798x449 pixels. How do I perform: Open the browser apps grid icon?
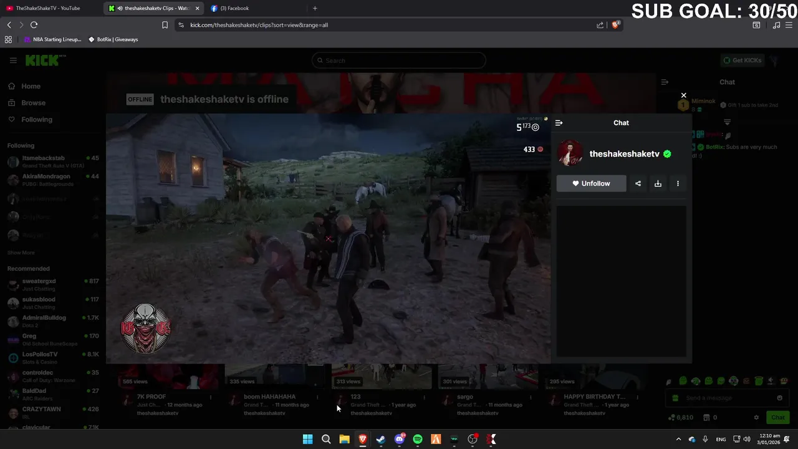8,39
